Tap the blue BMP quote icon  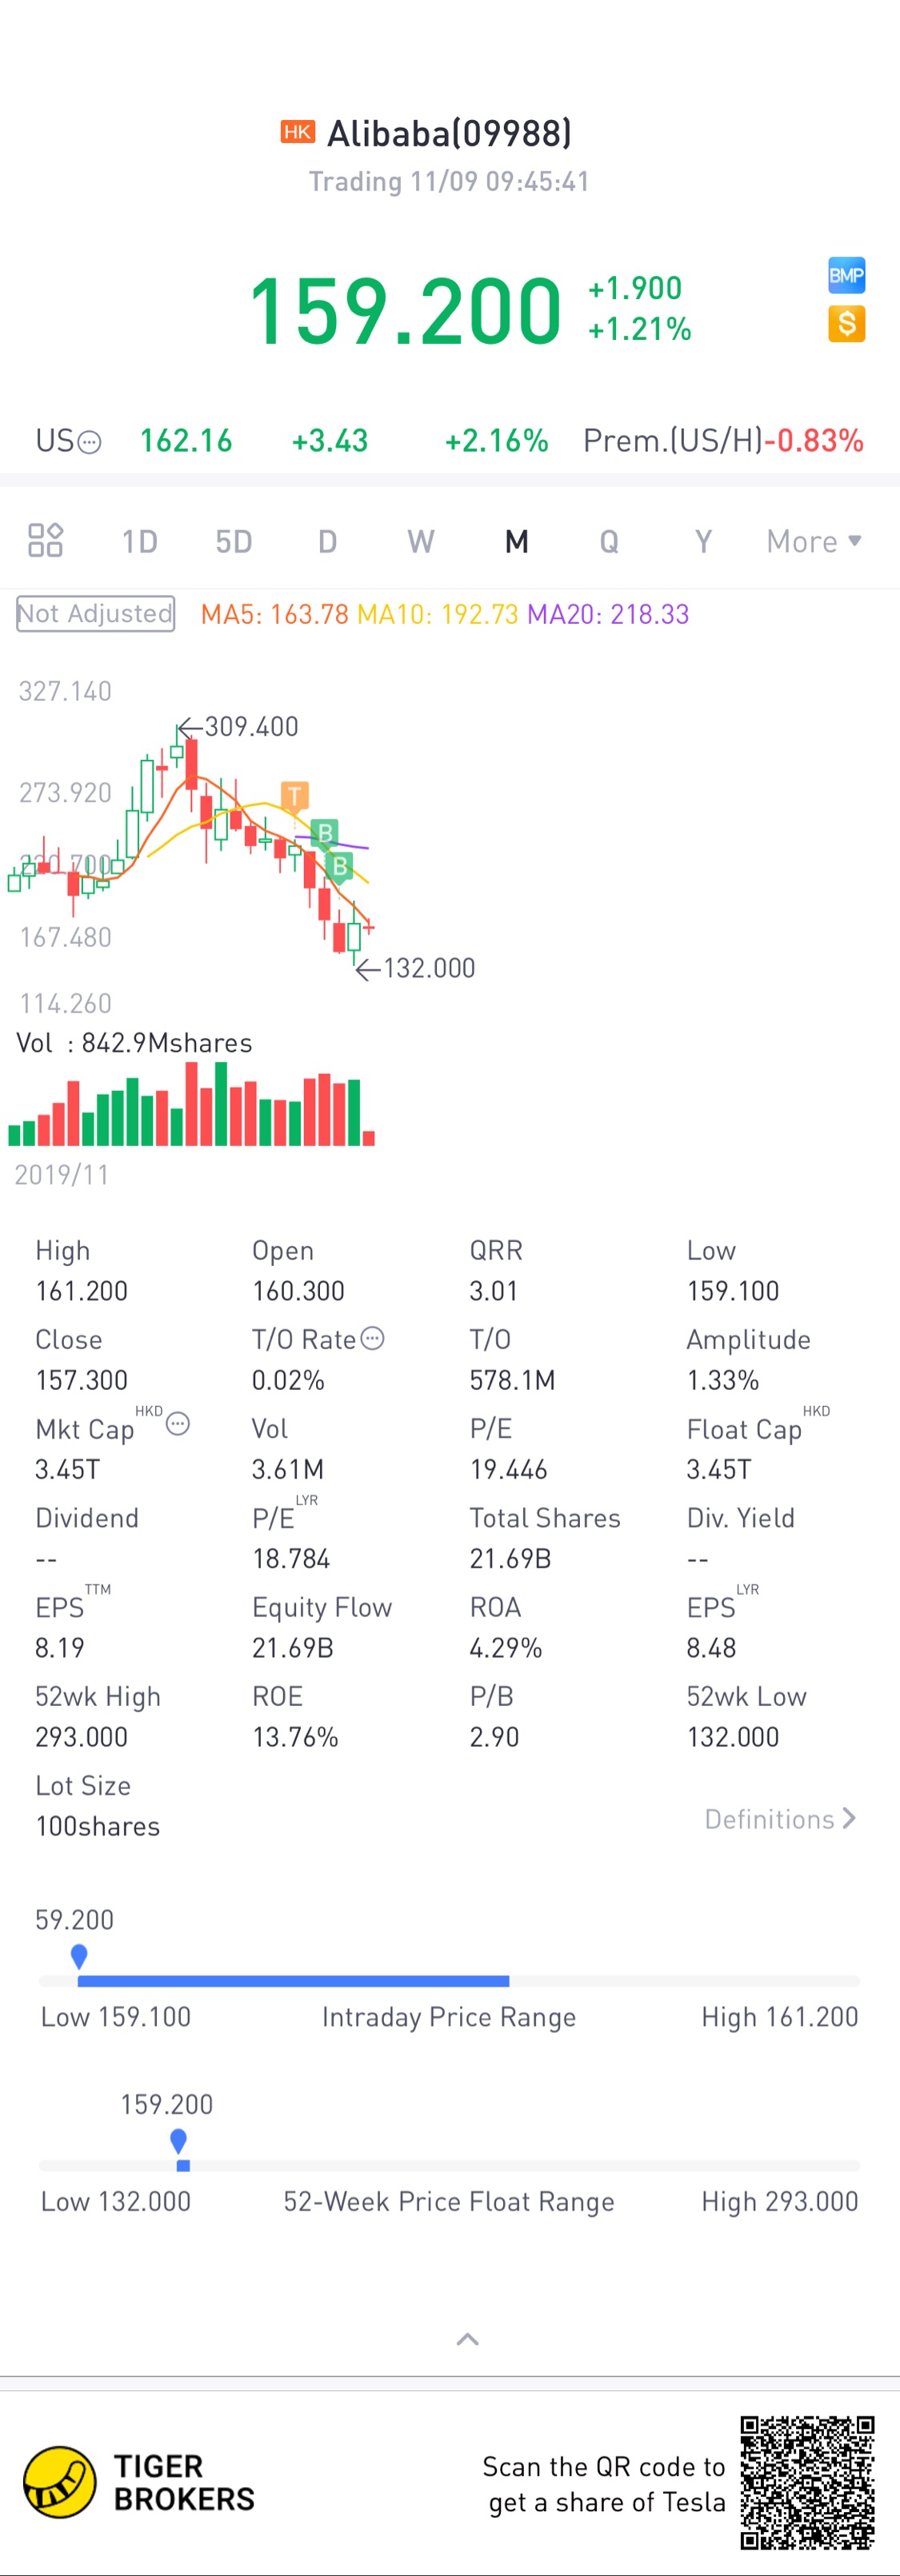[x=846, y=275]
